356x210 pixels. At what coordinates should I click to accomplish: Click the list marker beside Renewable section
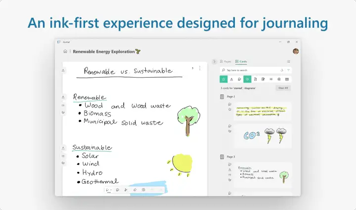[63, 105]
